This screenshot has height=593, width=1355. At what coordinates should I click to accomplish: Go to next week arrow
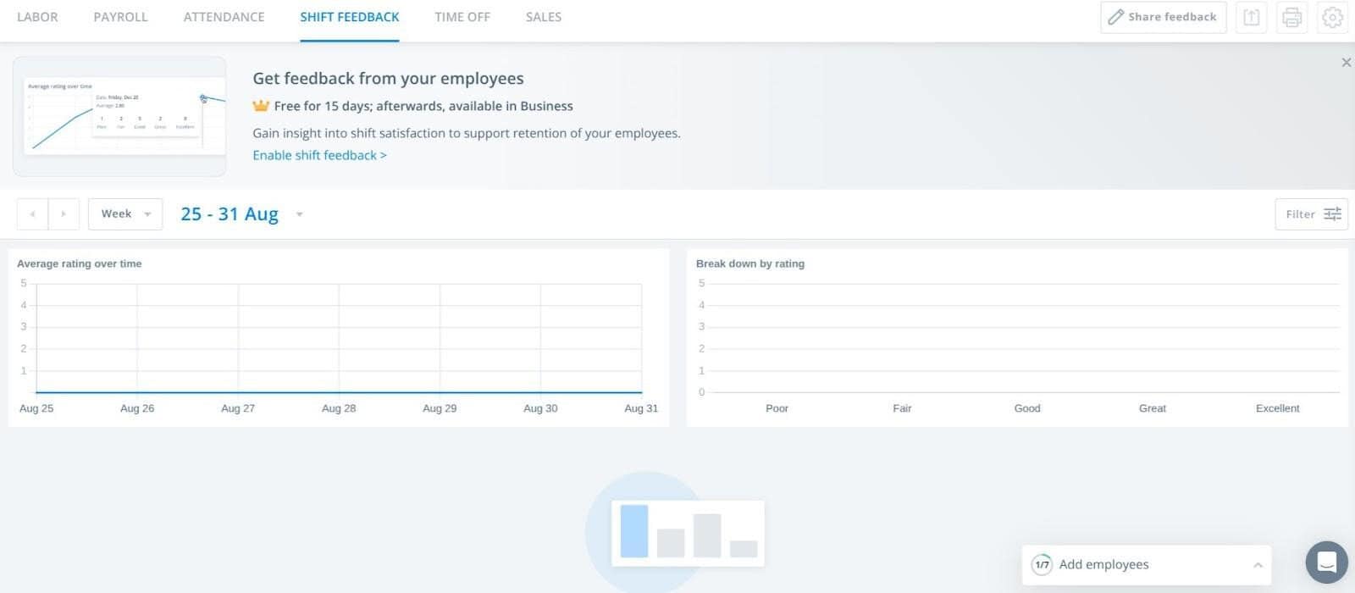[64, 214]
